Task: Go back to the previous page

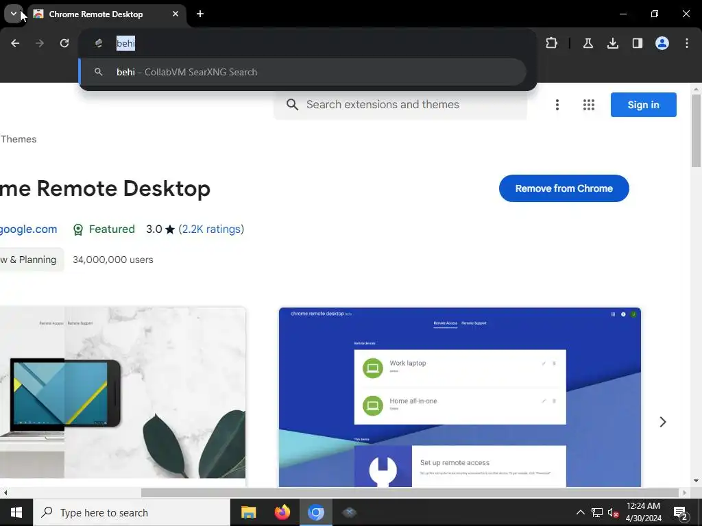Action: 15,43
